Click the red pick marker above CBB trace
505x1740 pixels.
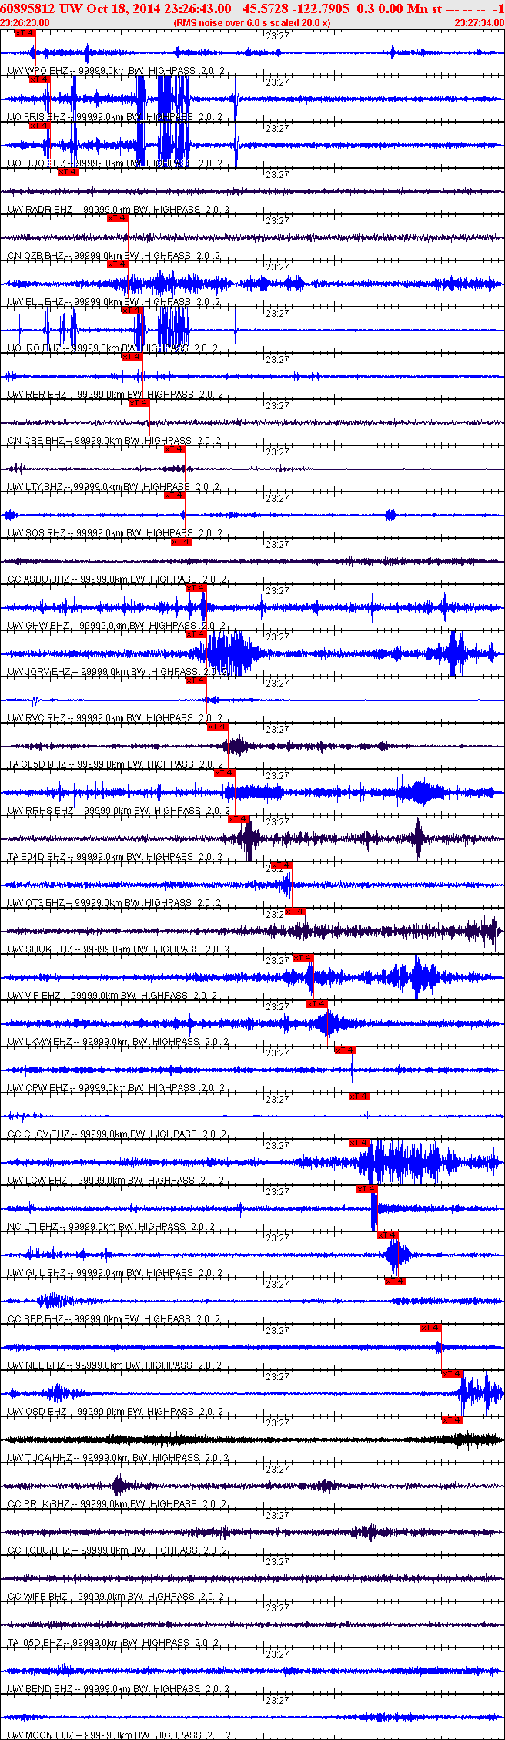[139, 403]
